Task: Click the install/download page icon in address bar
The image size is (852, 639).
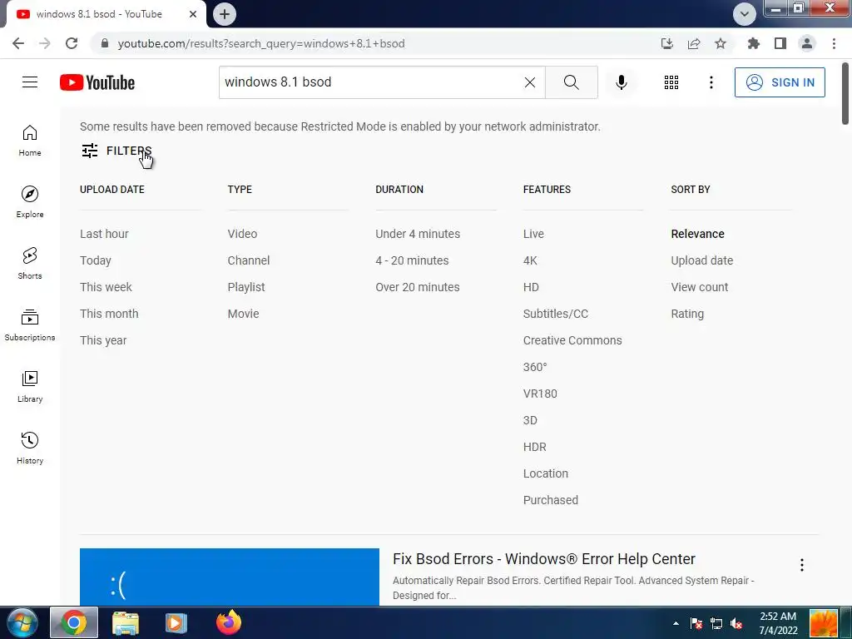Action: click(x=667, y=43)
